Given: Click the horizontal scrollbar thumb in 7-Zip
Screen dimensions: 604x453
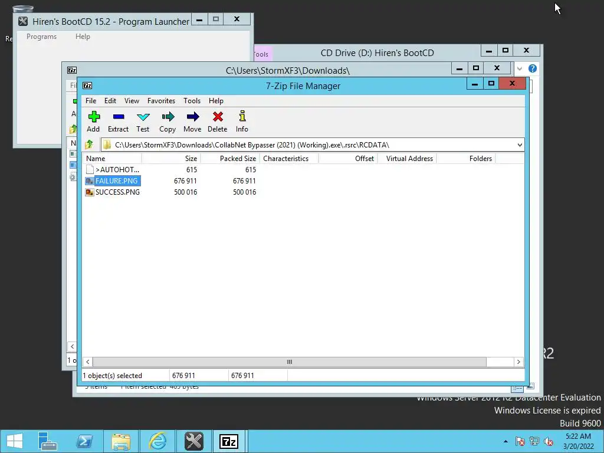Looking at the screenshot, I should pyautogui.click(x=289, y=362).
